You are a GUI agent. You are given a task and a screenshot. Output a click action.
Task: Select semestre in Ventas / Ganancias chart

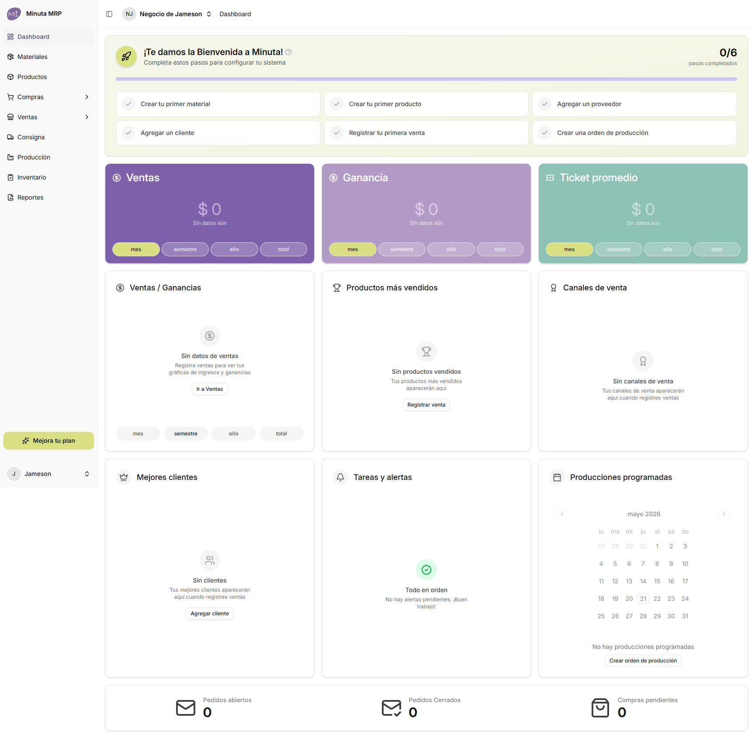[x=186, y=434]
